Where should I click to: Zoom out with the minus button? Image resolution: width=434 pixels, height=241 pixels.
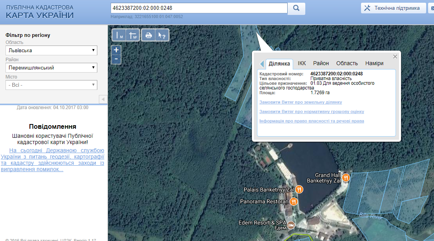point(116,59)
